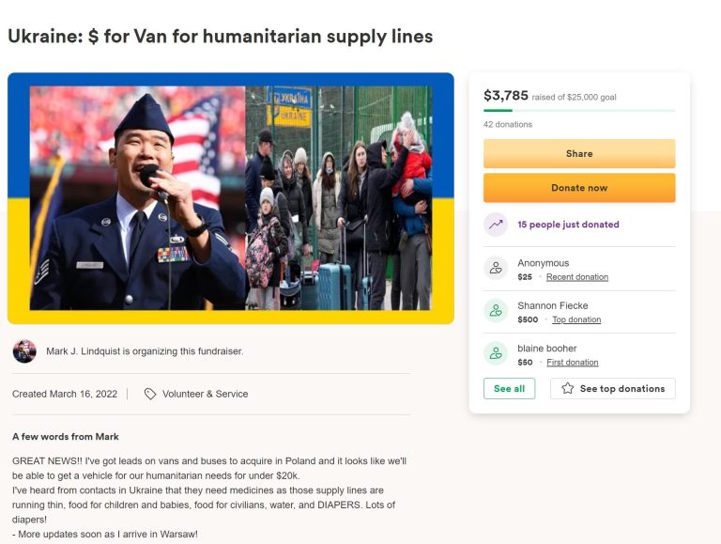
Task: Open the See all donations list
Action: pyautogui.click(x=509, y=388)
